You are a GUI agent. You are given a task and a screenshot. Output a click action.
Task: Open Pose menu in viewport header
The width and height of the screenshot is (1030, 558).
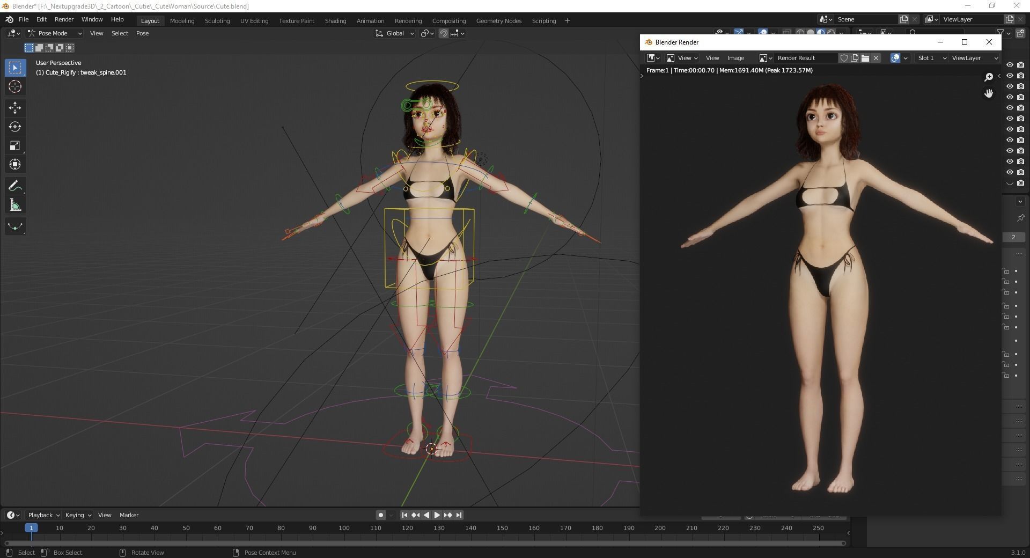pos(142,33)
